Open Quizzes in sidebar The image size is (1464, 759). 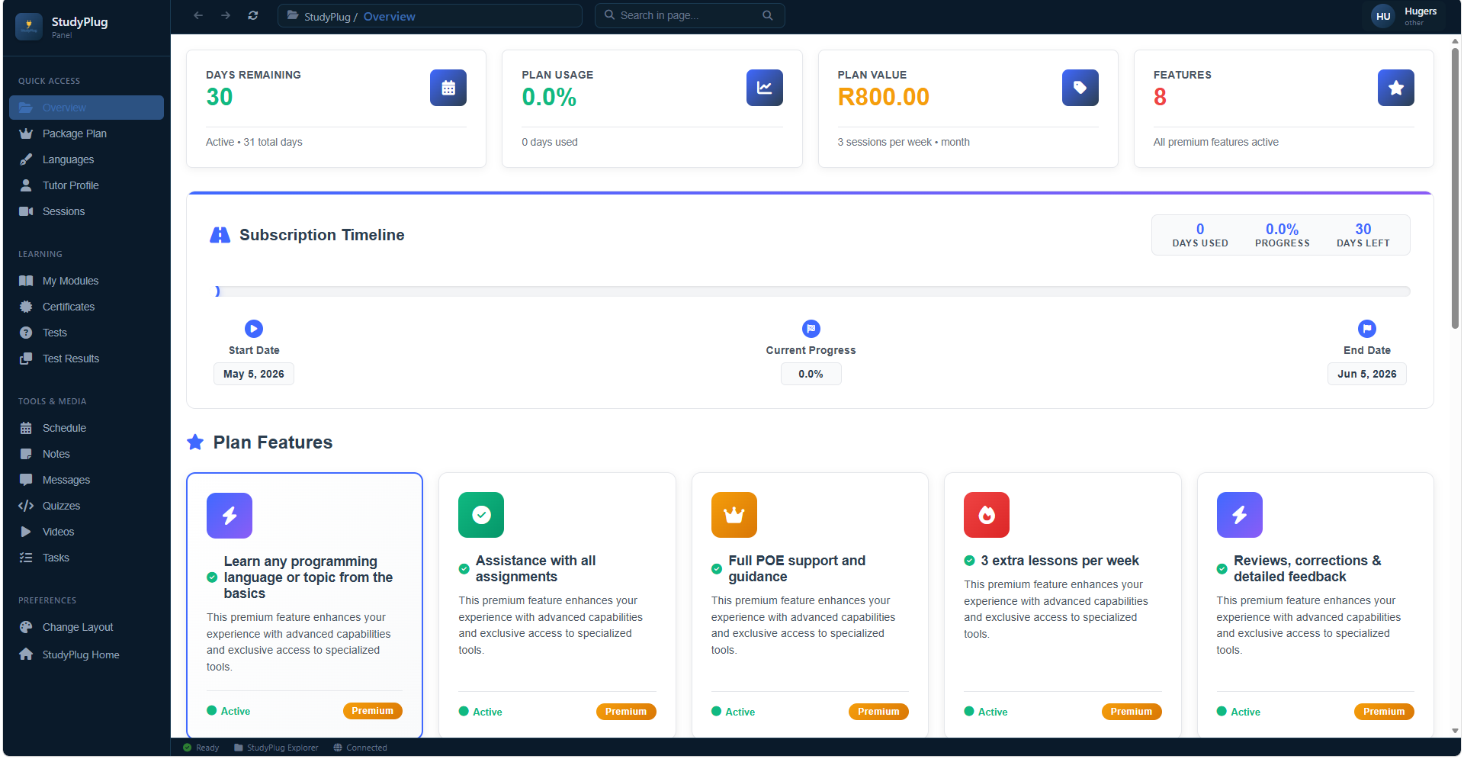tap(86, 506)
